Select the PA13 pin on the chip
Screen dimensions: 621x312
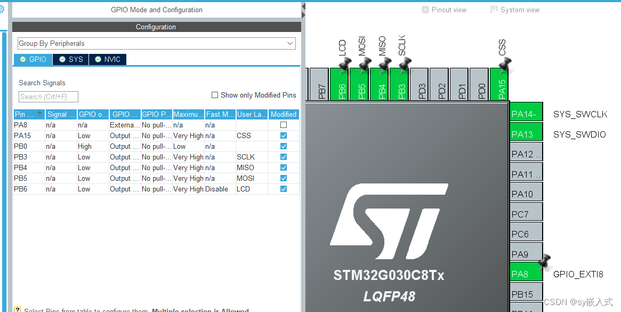[x=526, y=132]
